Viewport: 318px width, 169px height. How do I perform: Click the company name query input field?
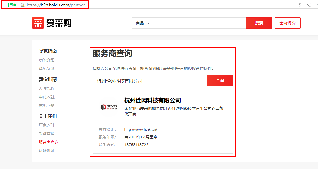click(x=150, y=81)
